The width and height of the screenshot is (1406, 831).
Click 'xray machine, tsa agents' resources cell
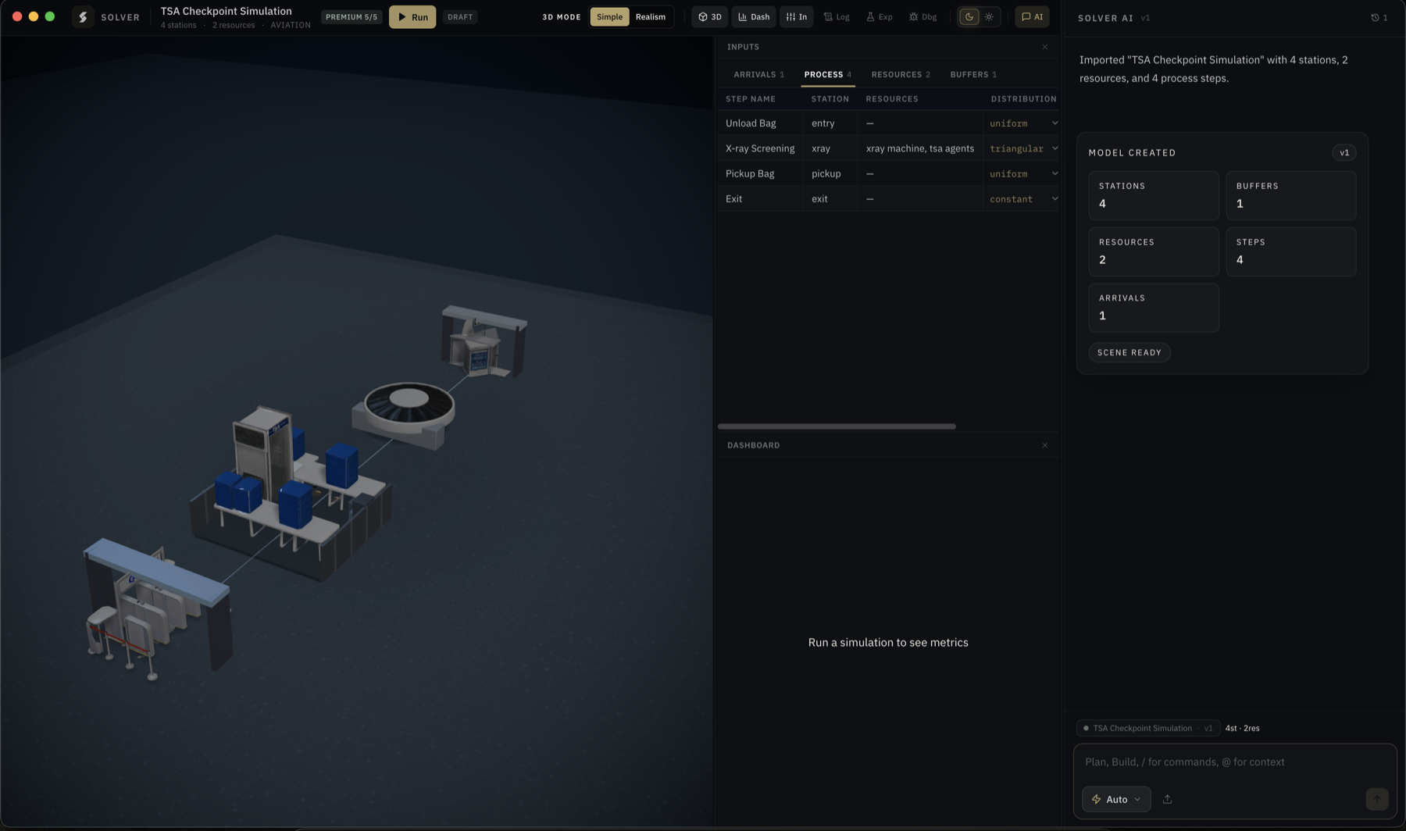coord(920,148)
